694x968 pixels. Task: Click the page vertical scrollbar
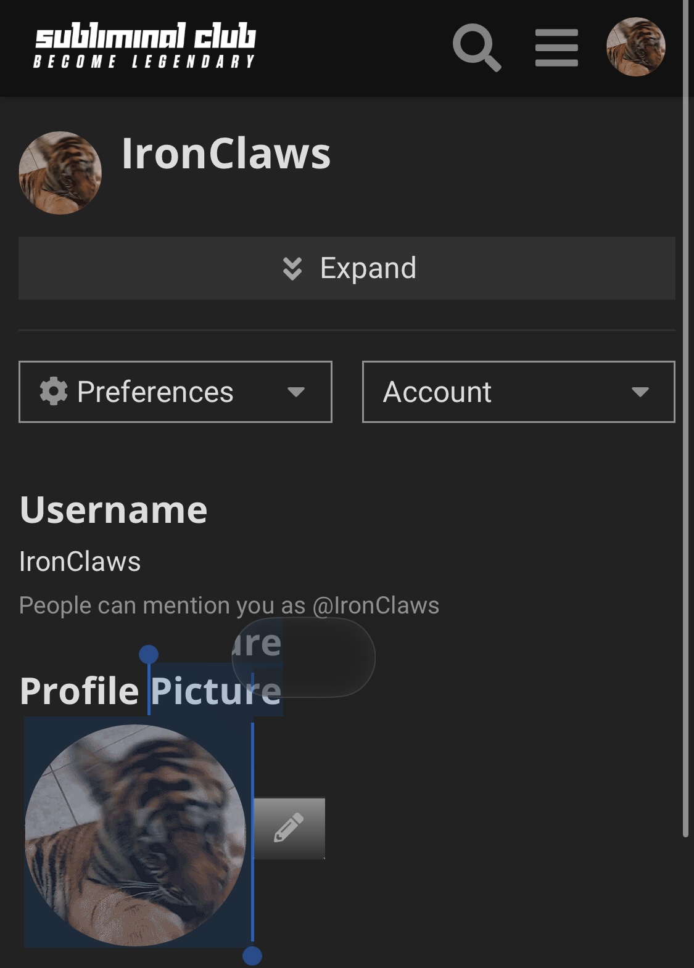(x=685, y=419)
